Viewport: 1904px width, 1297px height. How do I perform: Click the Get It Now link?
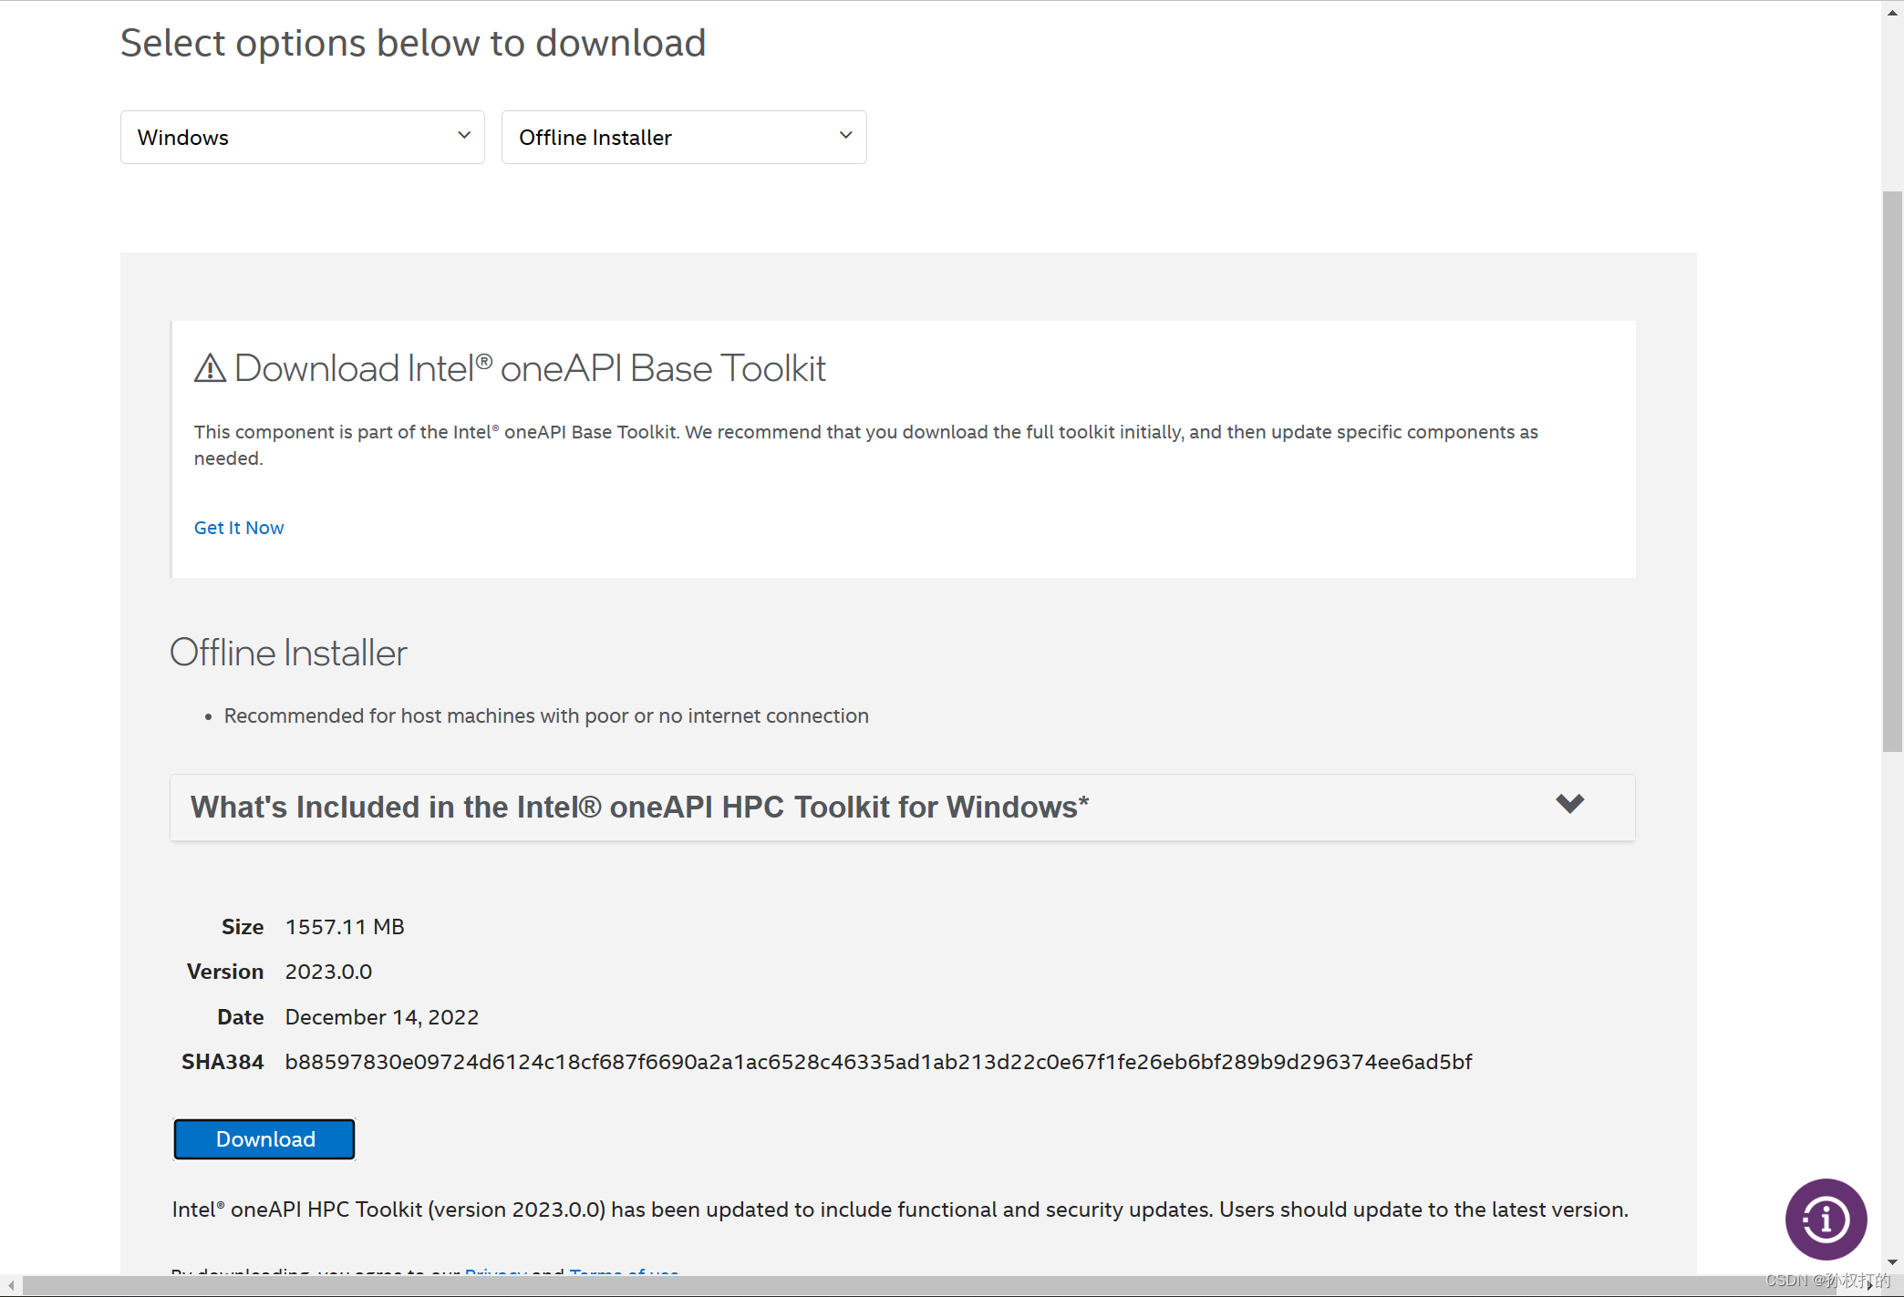(x=239, y=528)
